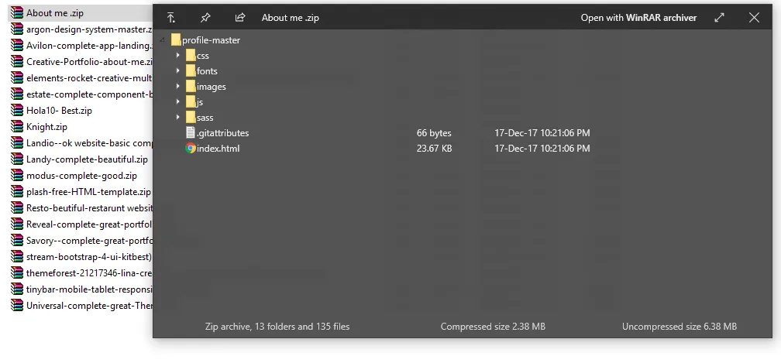Click the date of .gitattributes row
781x363 pixels.
point(542,133)
